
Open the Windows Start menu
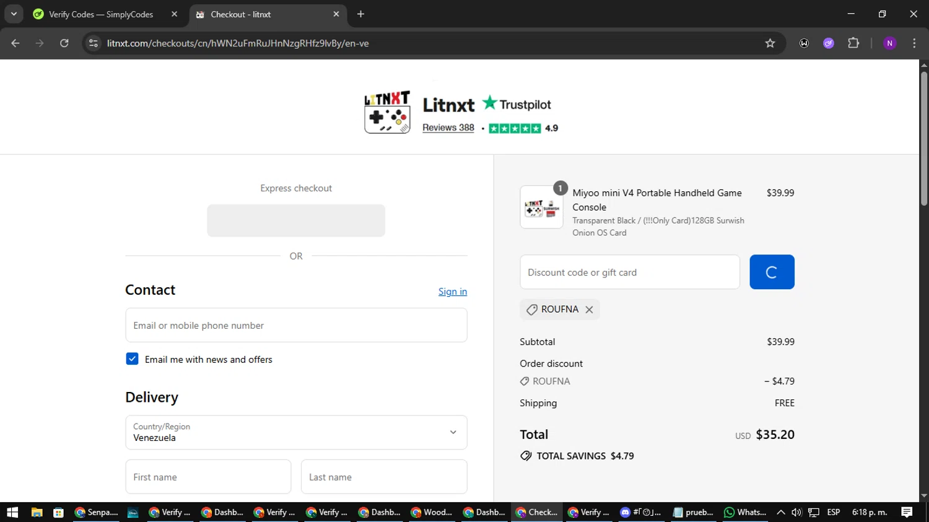(x=12, y=512)
